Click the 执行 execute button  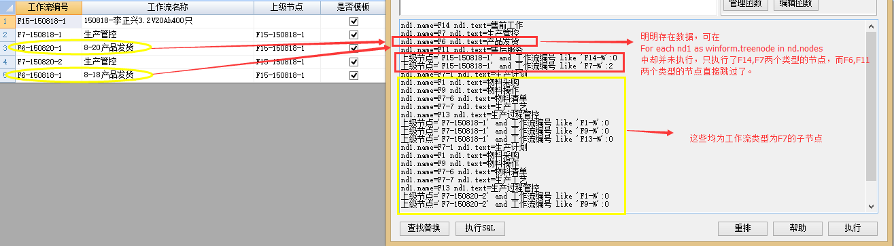click(853, 228)
